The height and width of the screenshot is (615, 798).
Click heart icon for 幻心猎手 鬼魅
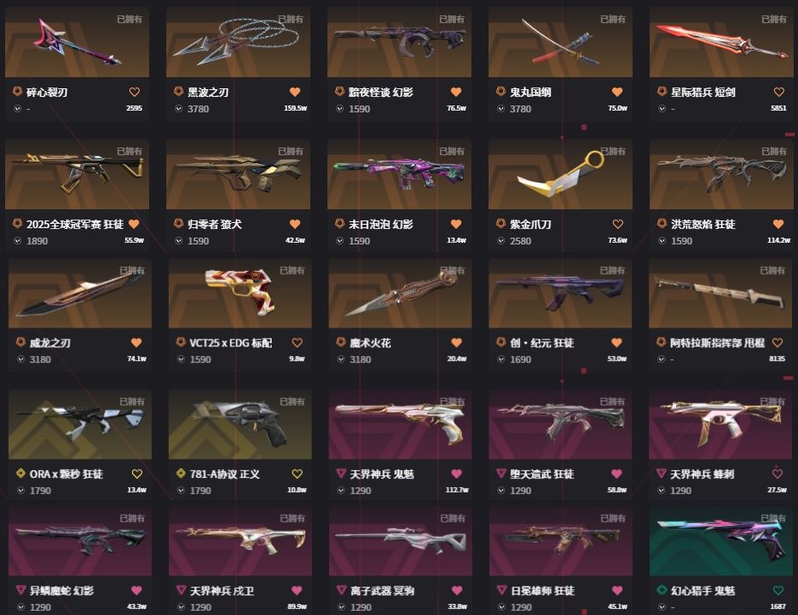point(778,591)
